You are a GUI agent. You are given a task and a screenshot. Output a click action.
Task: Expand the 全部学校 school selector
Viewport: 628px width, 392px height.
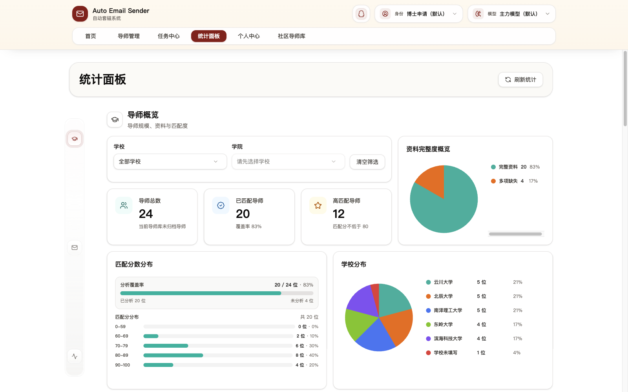click(x=170, y=162)
